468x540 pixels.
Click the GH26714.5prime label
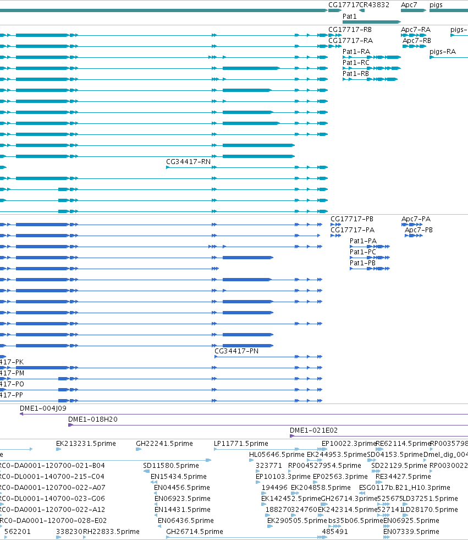pyautogui.click(x=195, y=532)
